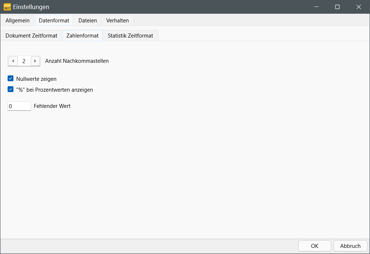
Task: Cancel with the Abbruch button
Action: (350, 246)
